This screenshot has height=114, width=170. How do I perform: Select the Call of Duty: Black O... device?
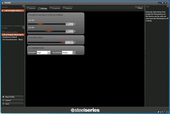tap(13, 11)
